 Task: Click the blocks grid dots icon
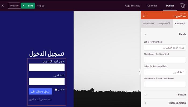point(145,15)
